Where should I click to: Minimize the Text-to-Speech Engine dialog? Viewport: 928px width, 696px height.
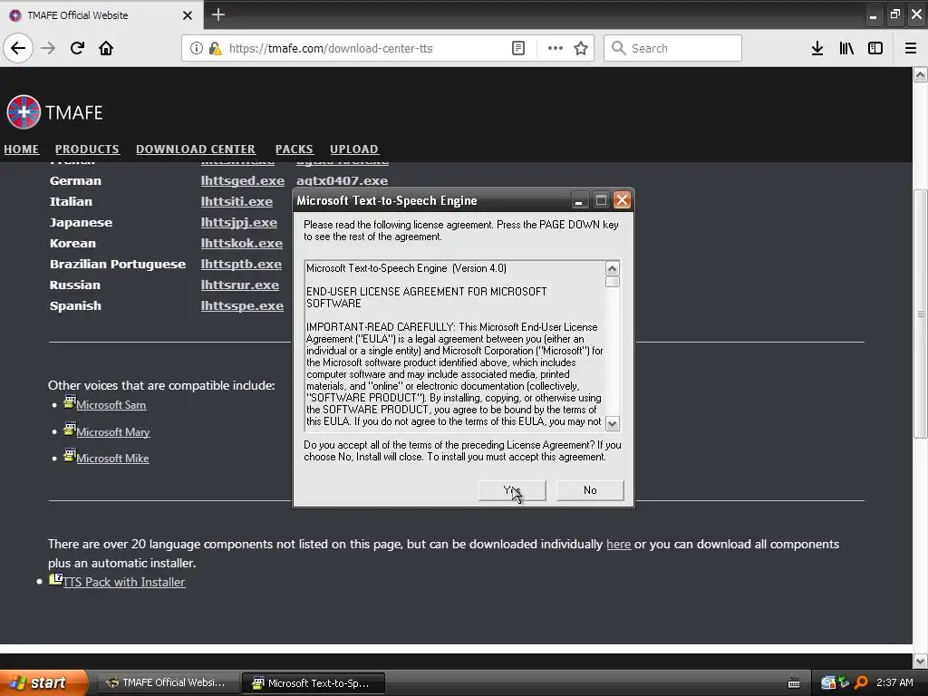tap(579, 200)
